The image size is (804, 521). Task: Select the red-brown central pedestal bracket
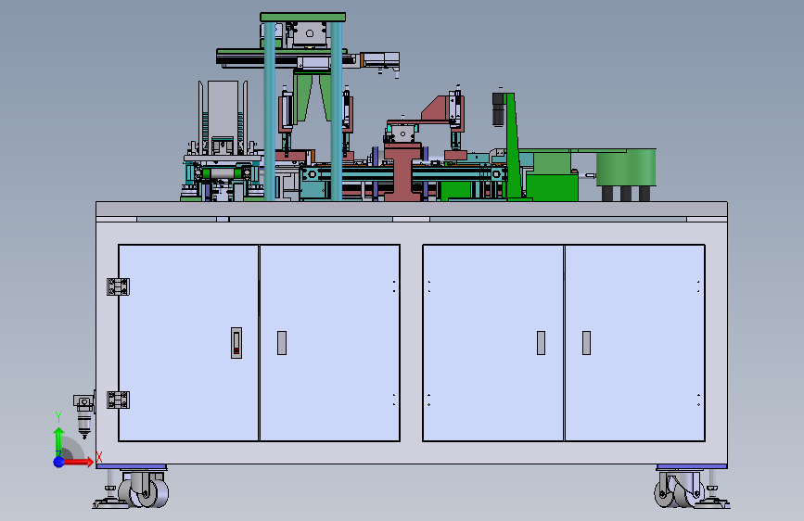coord(402,172)
